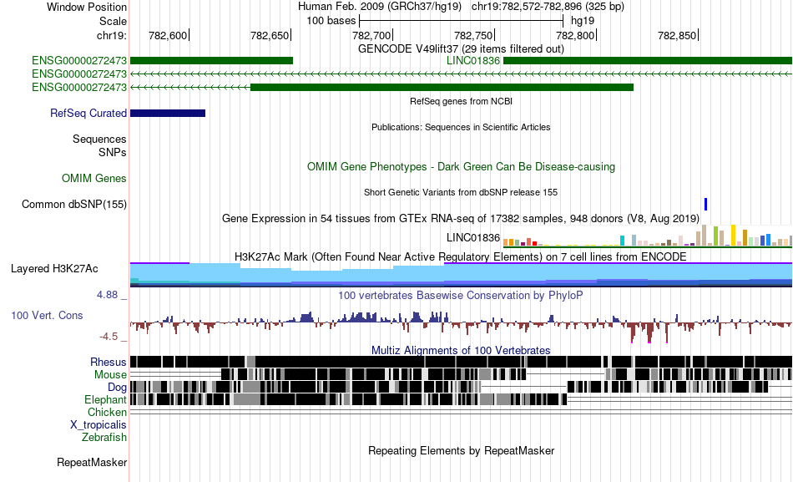This screenshot has height=482, width=793.
Task: Click the 782,600 ruler position
Action: (x=168, y=35)
